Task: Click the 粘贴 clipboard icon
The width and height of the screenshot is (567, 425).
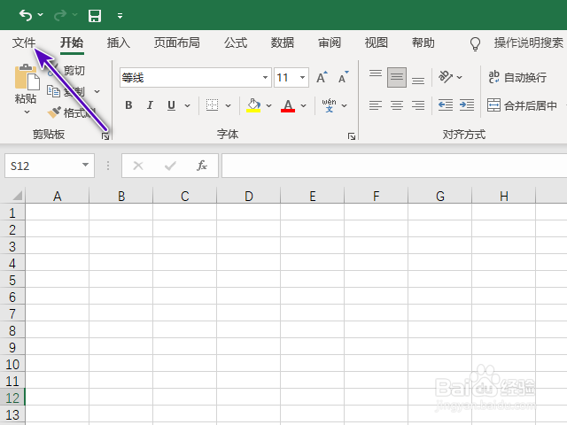Action: 27,77
